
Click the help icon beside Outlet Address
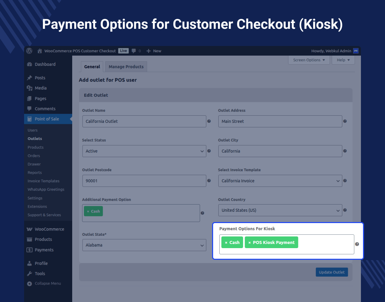click(x=345, y=121)
